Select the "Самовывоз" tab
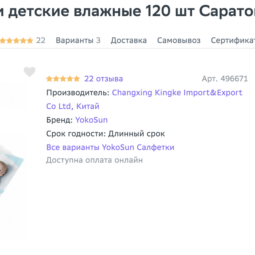255x255 pixels. click(179, 40)
